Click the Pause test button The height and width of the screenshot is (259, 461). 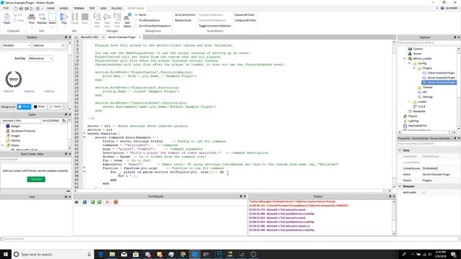75,19
